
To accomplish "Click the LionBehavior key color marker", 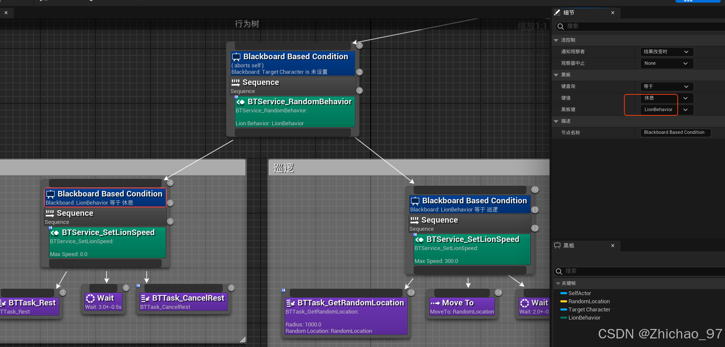I will pyautogui.click(x=564, y=318).
